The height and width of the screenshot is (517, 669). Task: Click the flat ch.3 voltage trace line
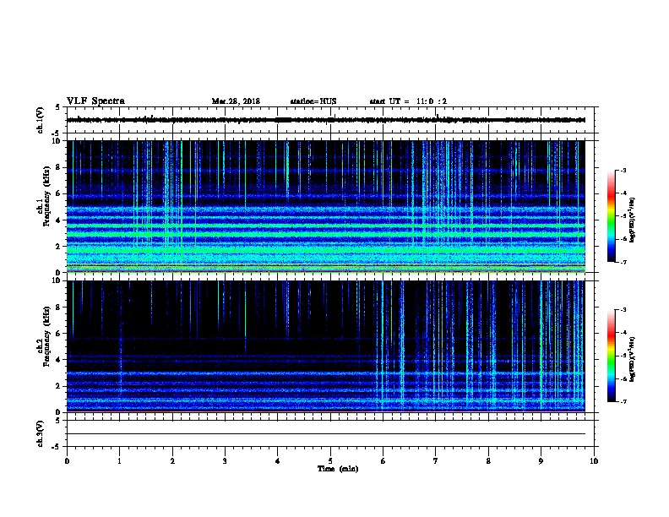click(x=326, y=434)
